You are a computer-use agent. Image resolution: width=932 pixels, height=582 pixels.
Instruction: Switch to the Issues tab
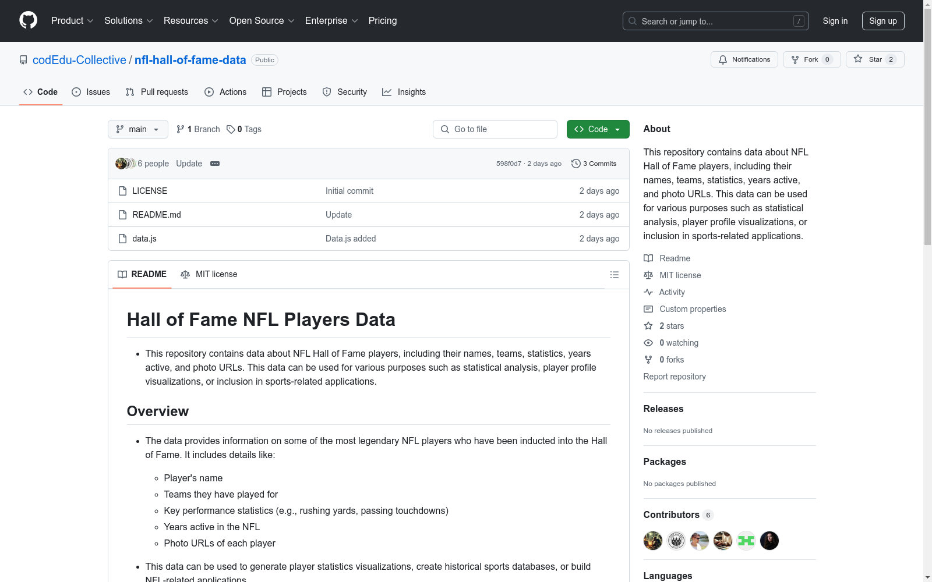[91, 92]
